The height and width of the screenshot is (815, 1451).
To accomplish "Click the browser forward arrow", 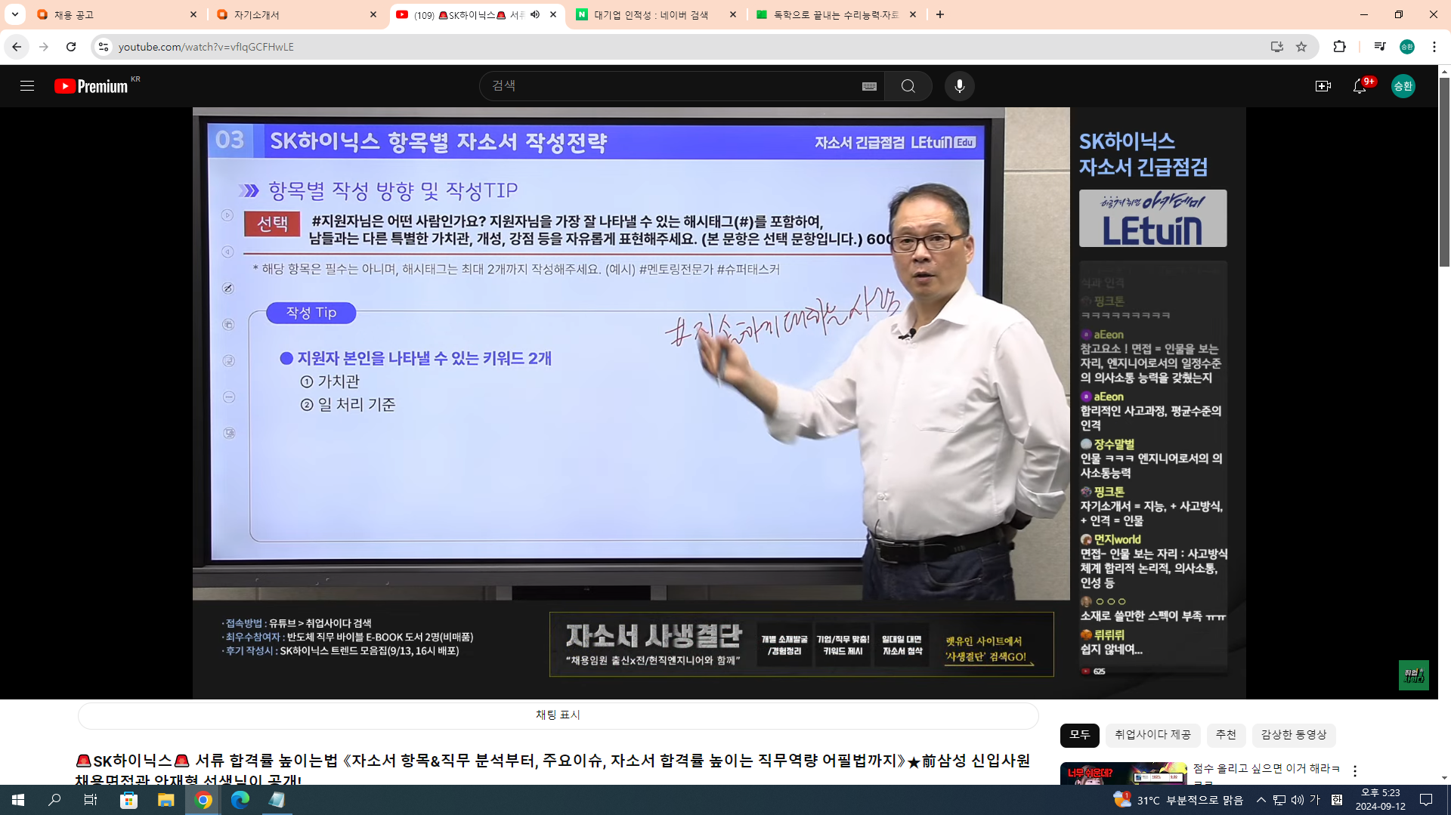I will [x=44, y=47].
